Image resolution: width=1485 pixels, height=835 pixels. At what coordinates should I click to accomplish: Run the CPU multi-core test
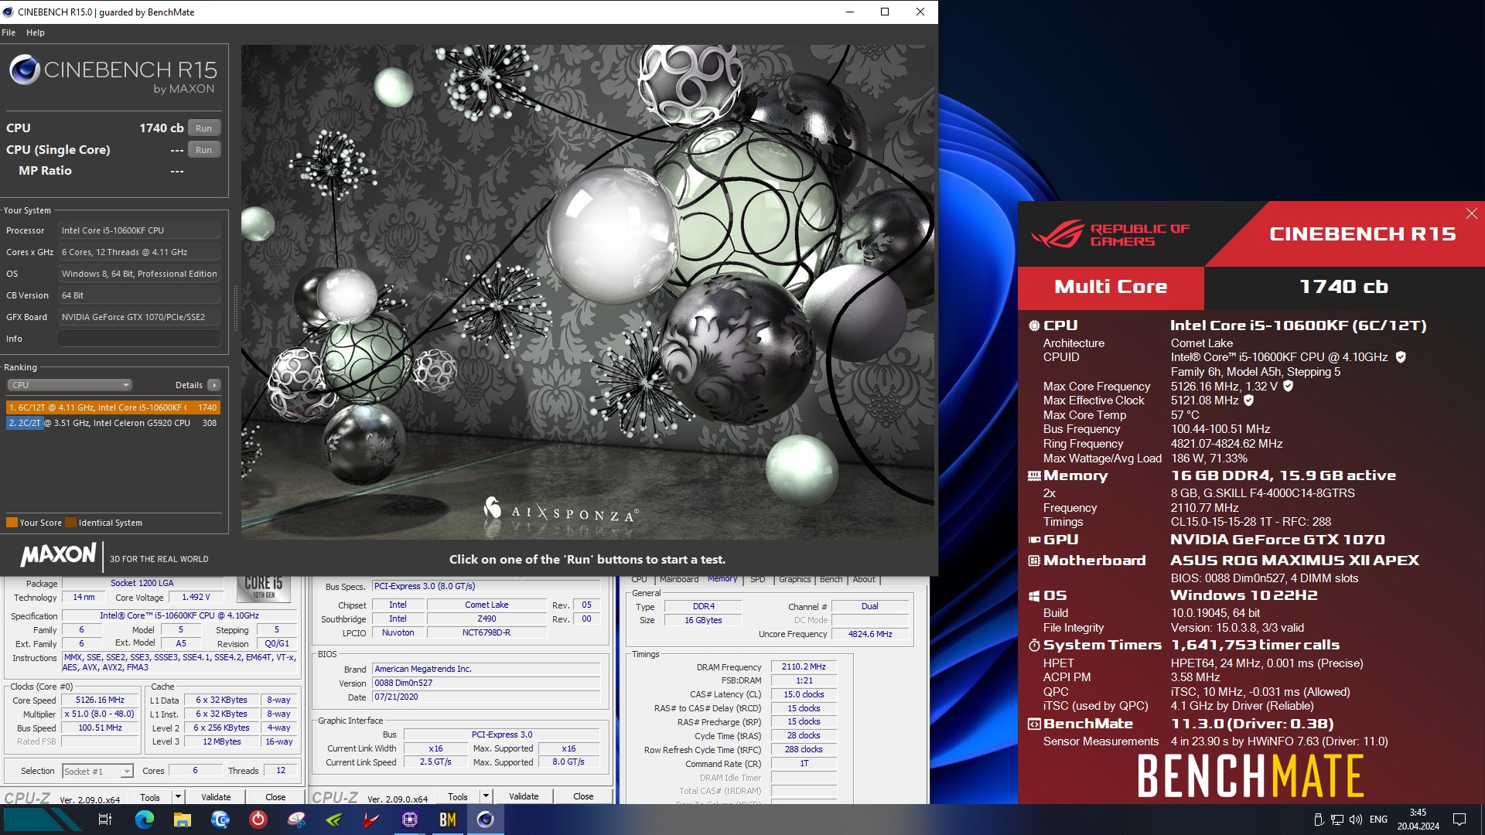pos(203,128)
